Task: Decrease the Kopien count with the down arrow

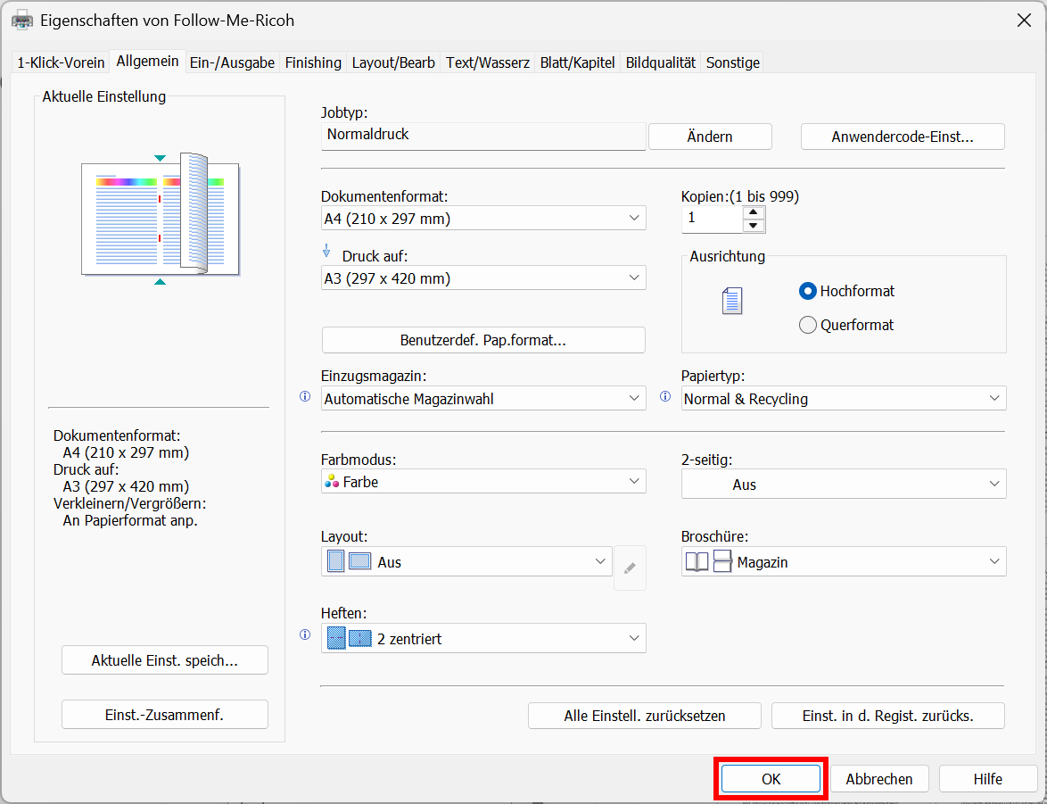Action: tap(754, 225)
